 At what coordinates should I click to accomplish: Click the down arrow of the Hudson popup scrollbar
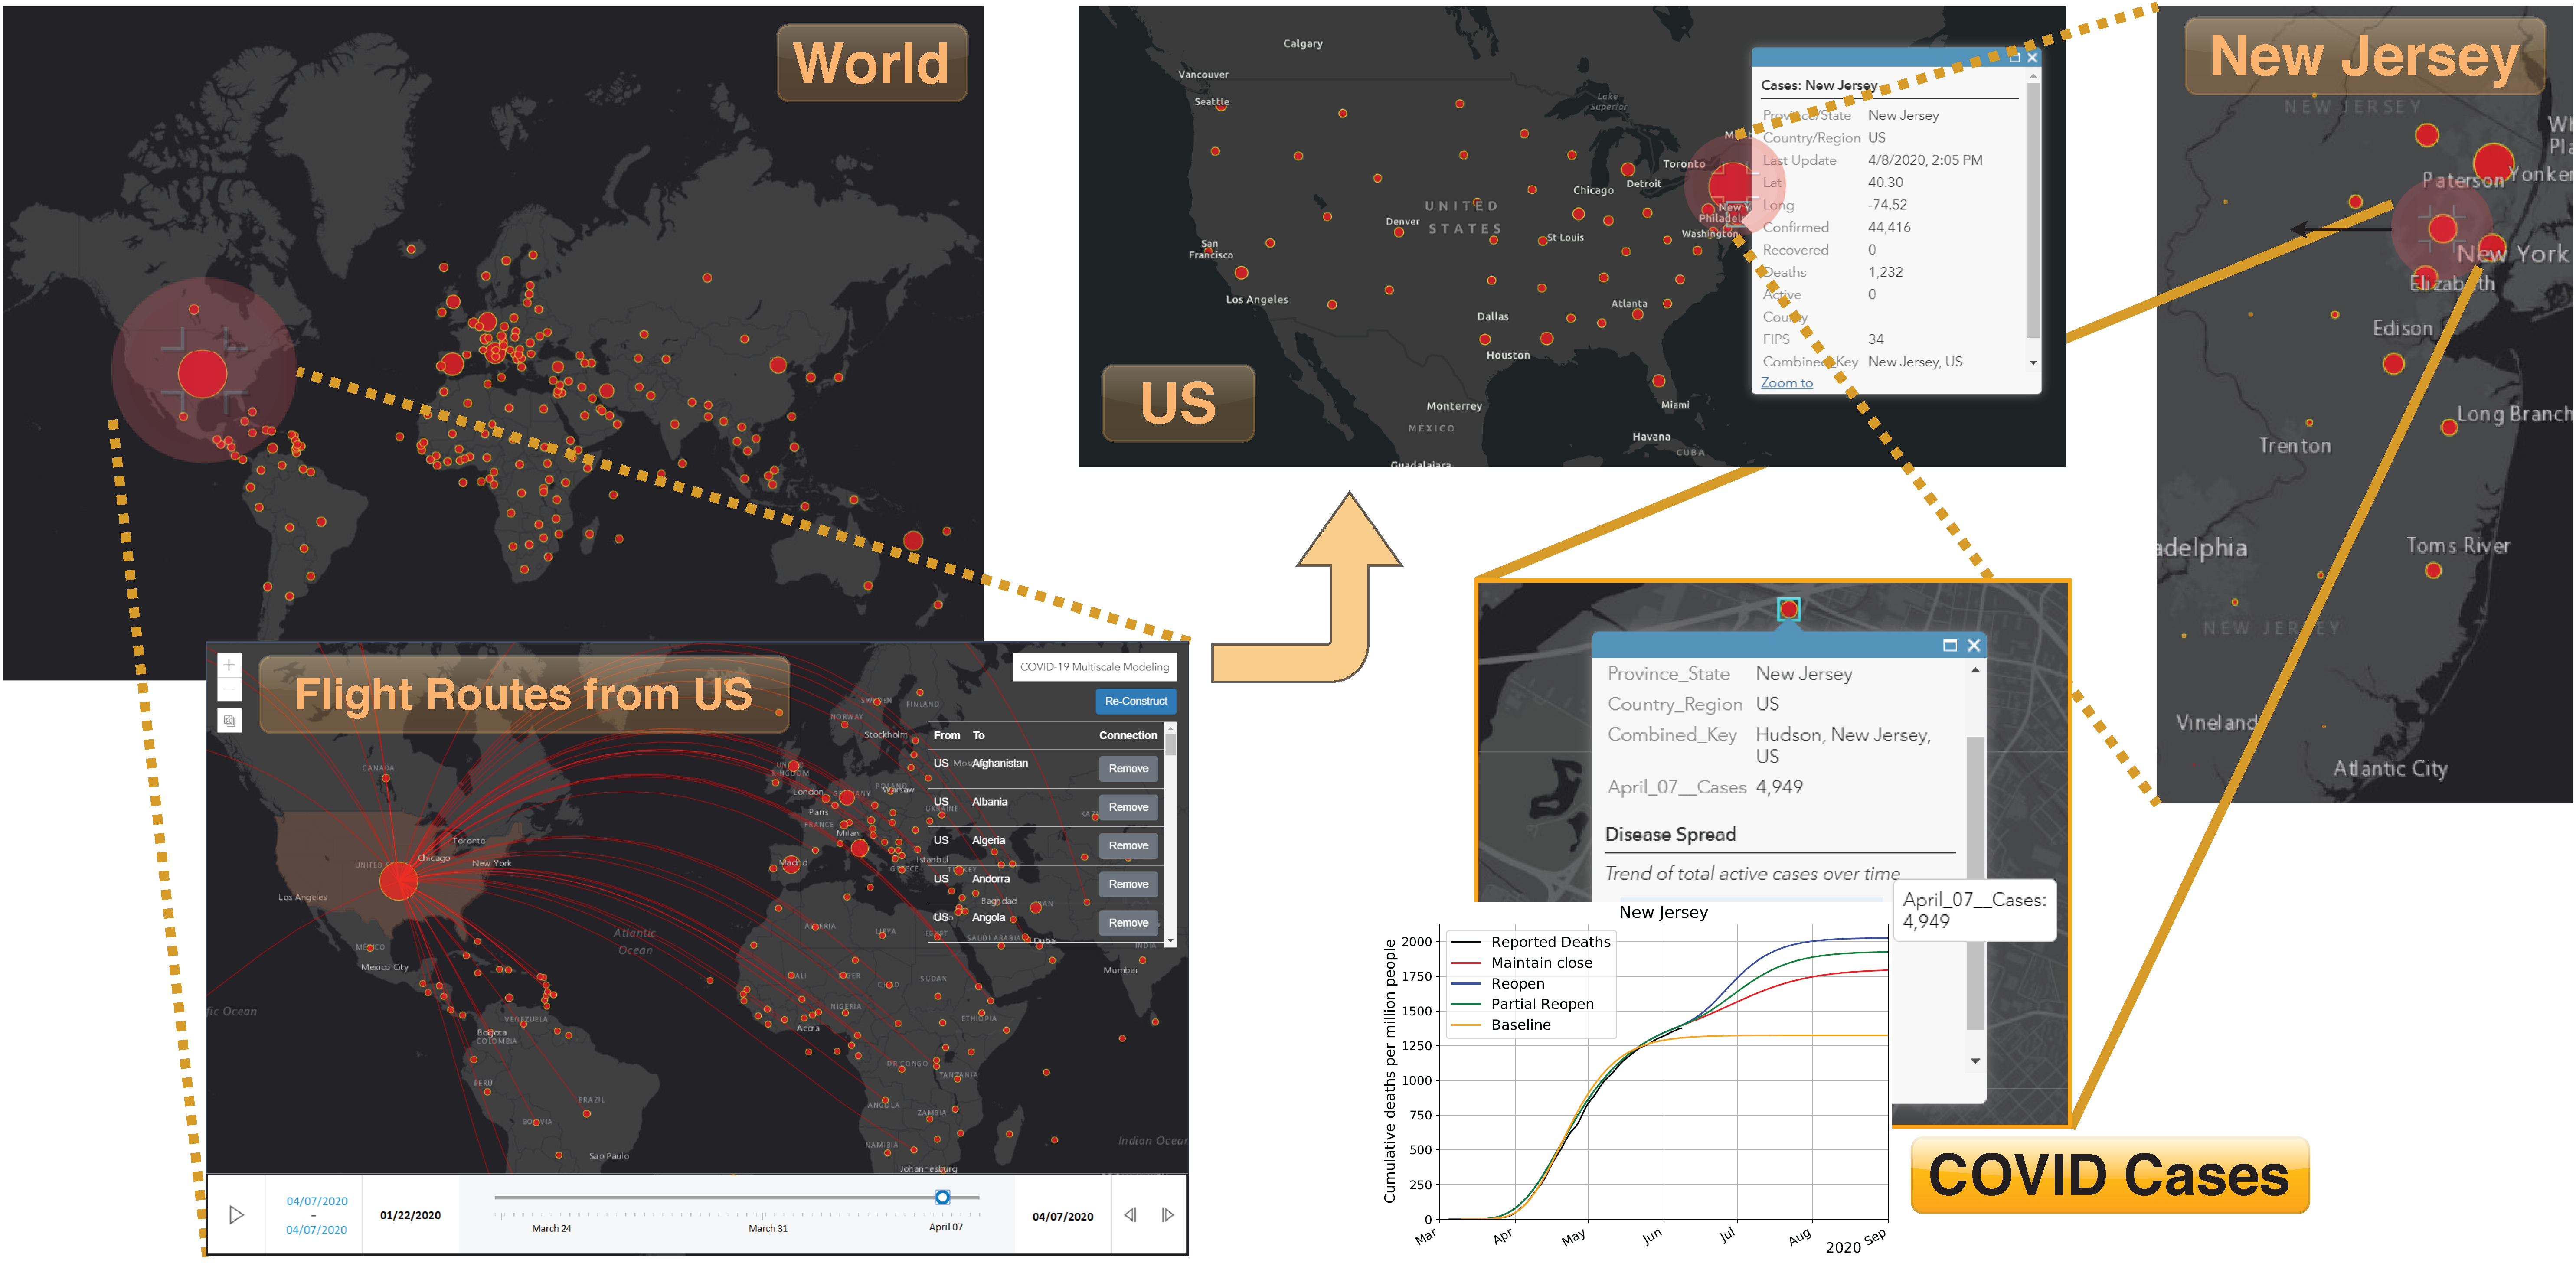pos(1975,1061)
